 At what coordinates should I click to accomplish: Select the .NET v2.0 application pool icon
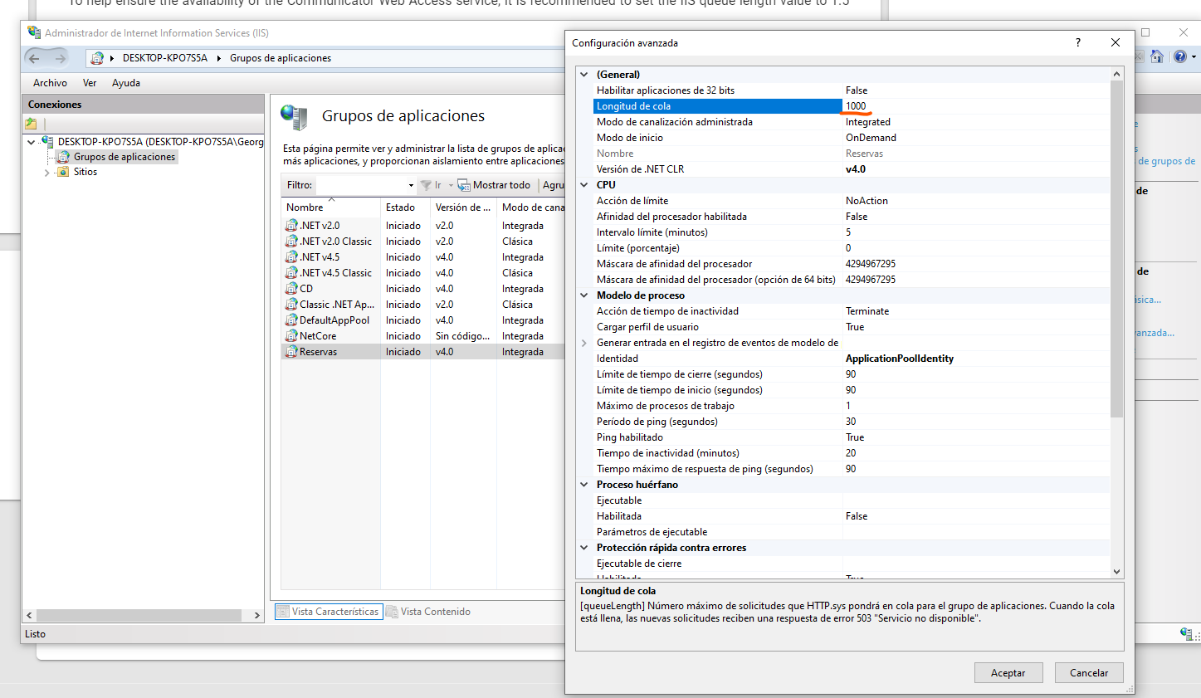pyautogui.click(x=291, y=226)
